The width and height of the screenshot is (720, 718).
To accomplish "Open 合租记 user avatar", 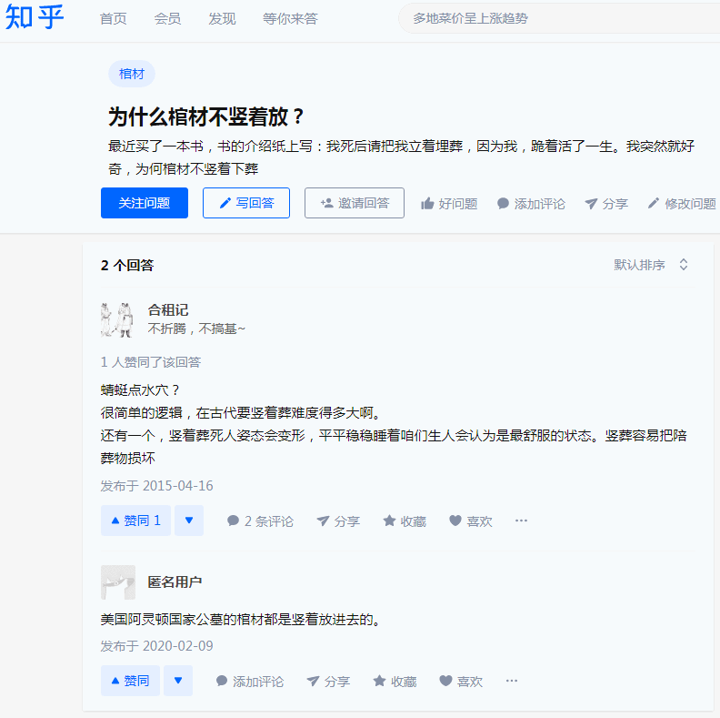I will pos(117,320).
